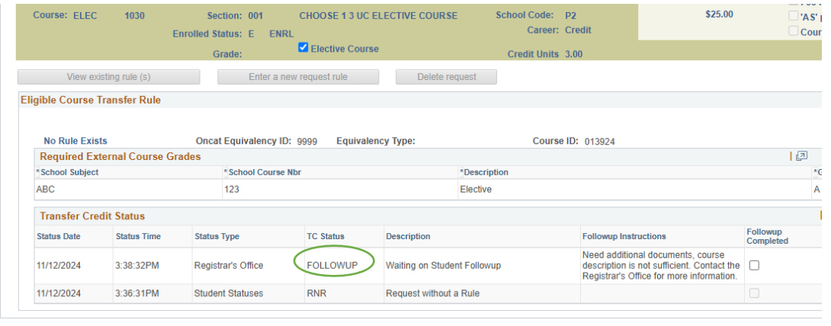Screen dimensions: 831x326
Task: Select the circled FOLLOWUP status cell
Action: click(335, 265)
